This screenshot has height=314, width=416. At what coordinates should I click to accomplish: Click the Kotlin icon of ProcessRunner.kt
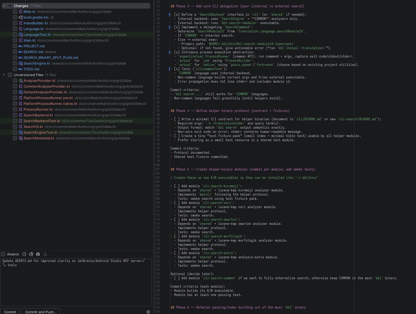(x=21, y=109)
